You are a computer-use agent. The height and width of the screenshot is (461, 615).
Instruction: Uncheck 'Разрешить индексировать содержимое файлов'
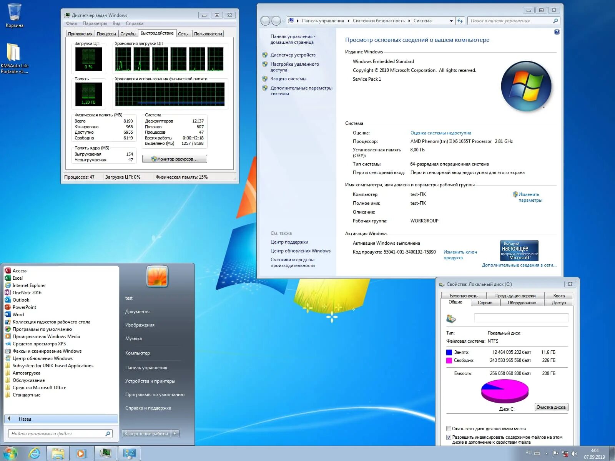coord(449,437)
